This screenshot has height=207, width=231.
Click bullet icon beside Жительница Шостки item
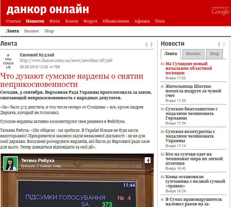point(162,86)
